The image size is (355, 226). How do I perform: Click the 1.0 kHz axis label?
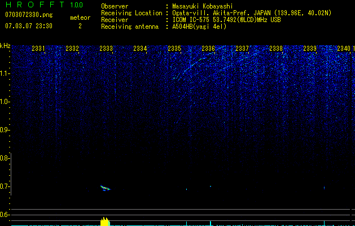point(5,102)
